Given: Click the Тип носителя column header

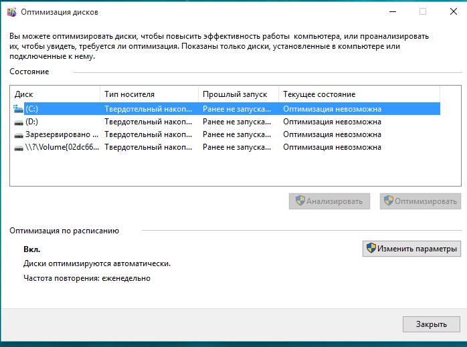Looking at the screenshot, I should 149,94.
